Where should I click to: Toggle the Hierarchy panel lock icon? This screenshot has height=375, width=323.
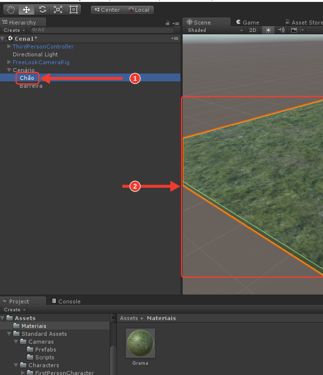click(x=167, y=23)
